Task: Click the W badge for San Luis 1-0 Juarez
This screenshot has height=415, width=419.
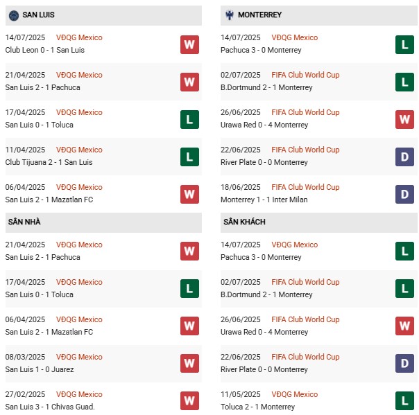Action: tap(189, 364)
